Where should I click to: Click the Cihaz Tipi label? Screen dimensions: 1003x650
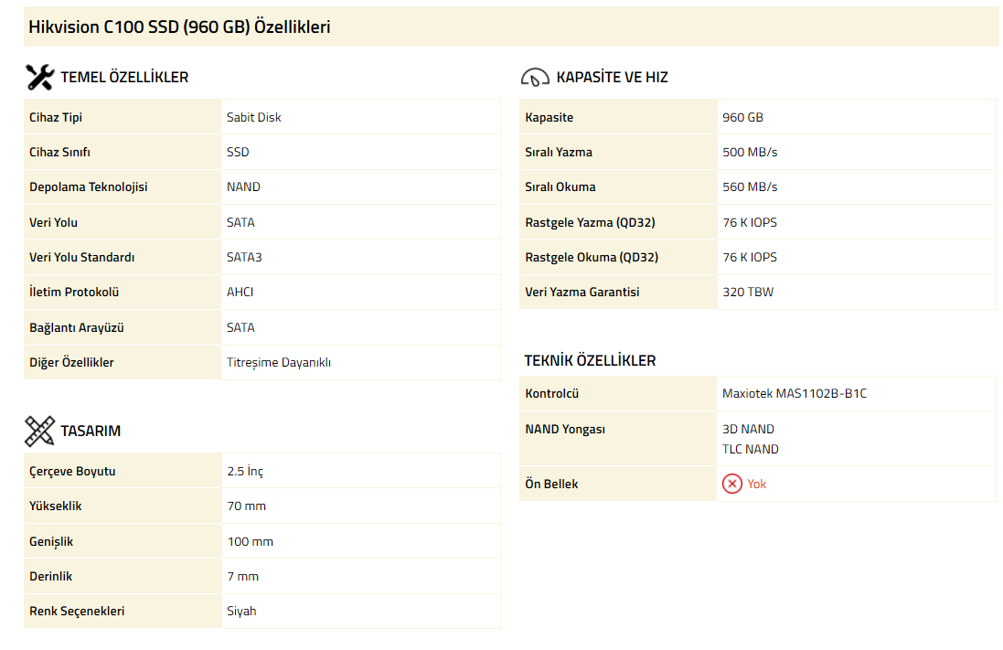pyautogui.click(x=56, y=117)
